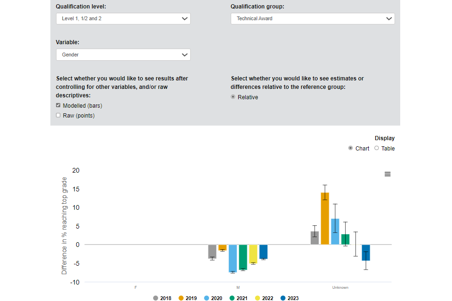Screen dimensions: 452x301
Task: Toggle 2019 series via orange legend dot
Action: (181, 298)
